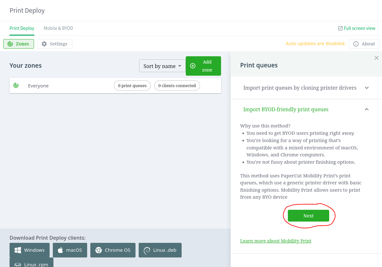
Task: Click the Everyone zone radar icon
Action: (x=16, y=86)
